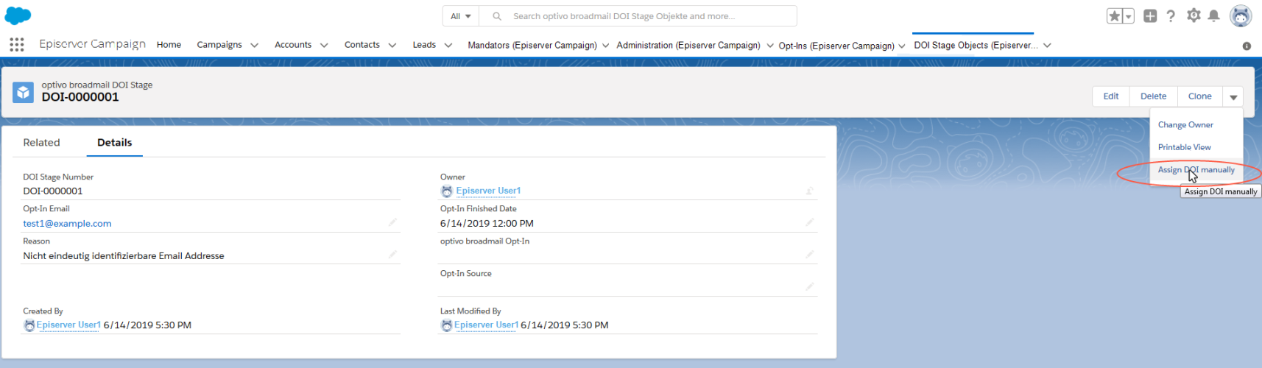Open the test1@example.com email link
Screen dimensions: 1262x368
67,224
